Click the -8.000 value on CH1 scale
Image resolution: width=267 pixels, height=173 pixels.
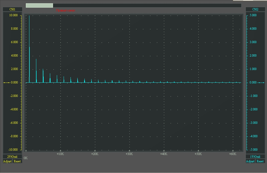[14, 136]
